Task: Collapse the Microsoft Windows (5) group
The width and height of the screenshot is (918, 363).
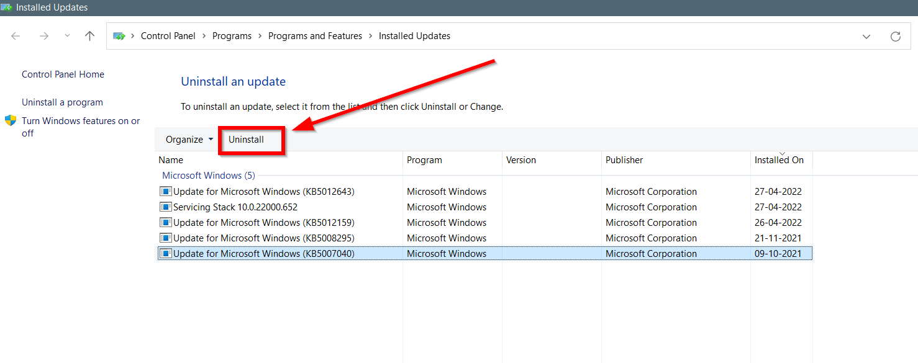Action: coord(208,176)
